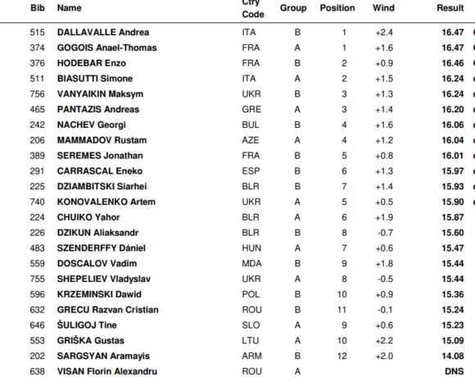
Task: Select country code GRE for Pantazis
Action: coord(251,109)
